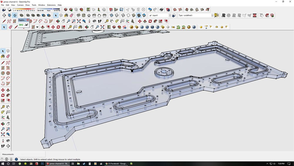Click the Undo arrow icon
294x166 pixels.
150,10
